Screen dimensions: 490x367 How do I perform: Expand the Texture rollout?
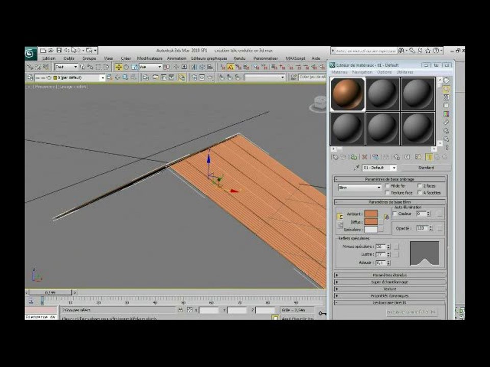point(389,289)
